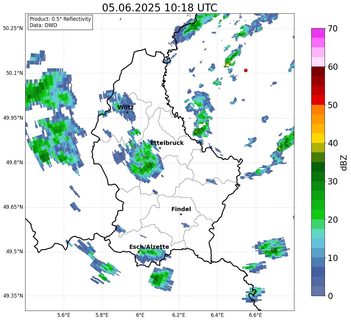
Task: Click the 49.35°N latitude label
Action: point(13,296)
